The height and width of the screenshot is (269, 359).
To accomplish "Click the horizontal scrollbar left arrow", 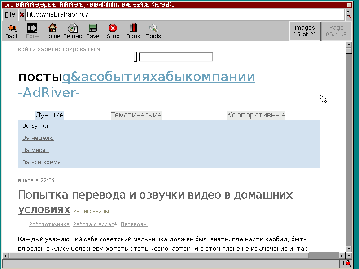I will [x=5, y=256].
